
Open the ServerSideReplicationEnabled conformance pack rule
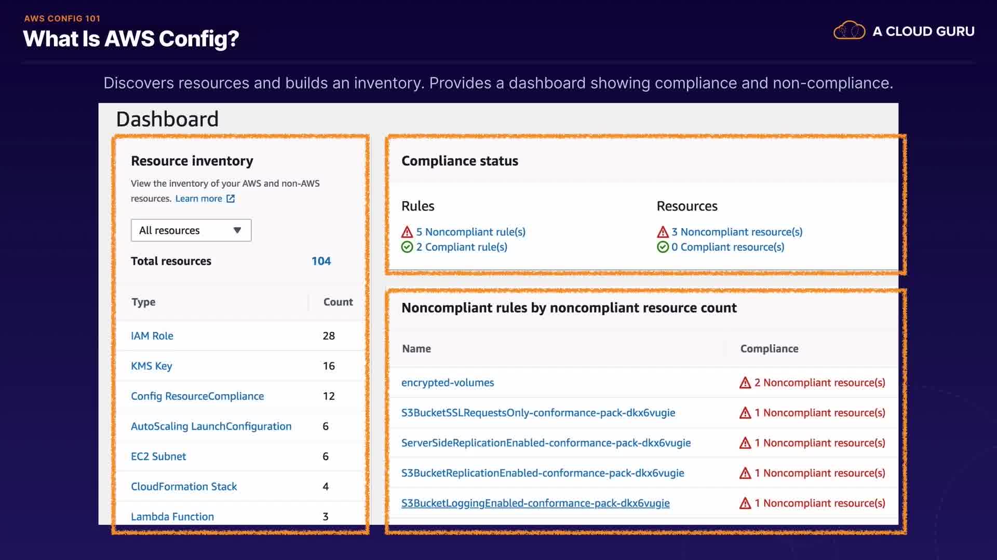click(546, 443)
